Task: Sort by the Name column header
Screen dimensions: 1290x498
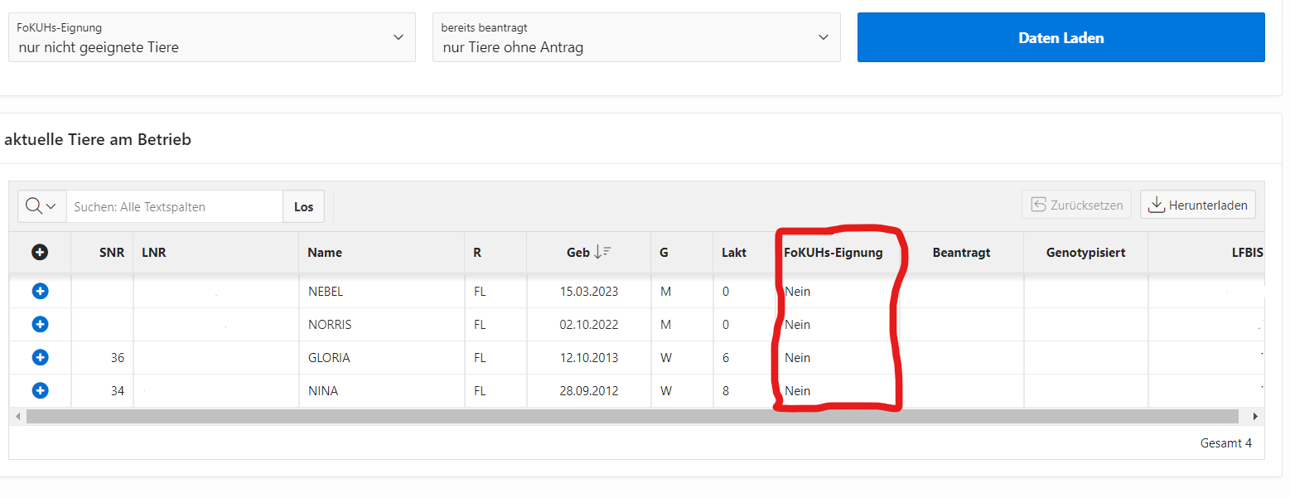Action: tap(325, 253)
